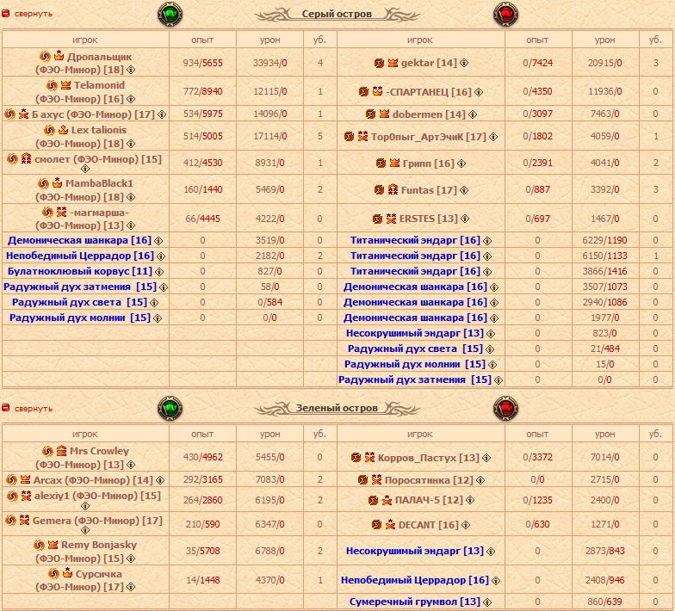Click experience value 430/4962
This screenshot has height=611, width=675.
pyautogui.click(x=202, y=457)
